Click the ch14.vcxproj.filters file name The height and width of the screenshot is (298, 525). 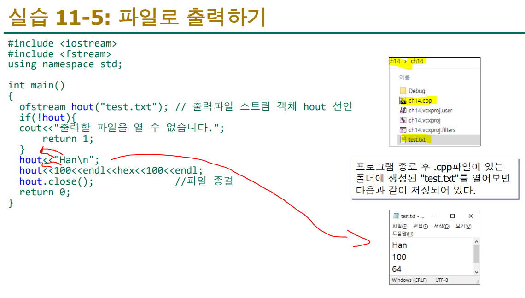tap(432, 130)
